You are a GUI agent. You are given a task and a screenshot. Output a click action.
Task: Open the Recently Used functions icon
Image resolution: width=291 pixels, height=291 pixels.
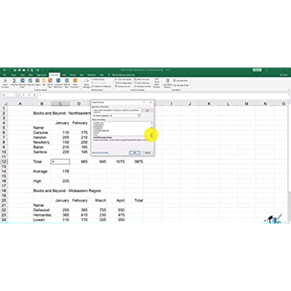pyautogui.click(x=23, y=80)
